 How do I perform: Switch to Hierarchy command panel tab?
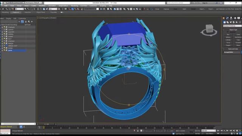pos(231,18)
